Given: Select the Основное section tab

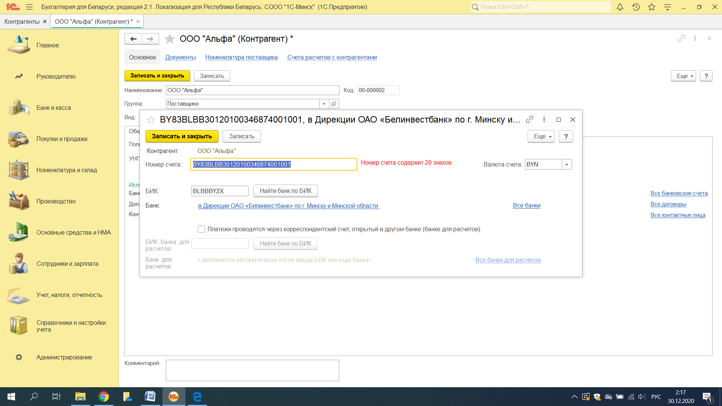Looking at the screenshot, I should pos(143,57).
